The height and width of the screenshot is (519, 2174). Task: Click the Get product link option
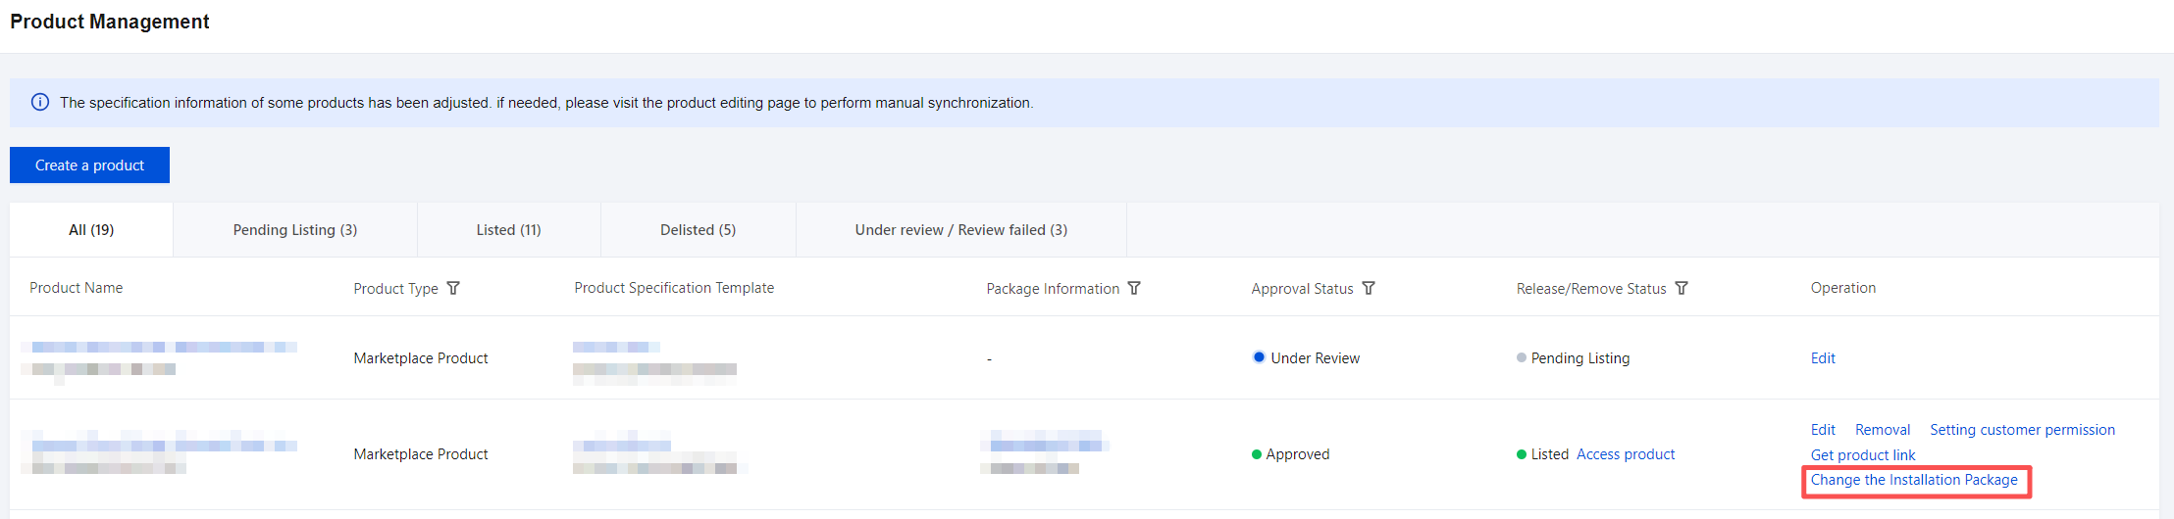tap(1862, 455)
